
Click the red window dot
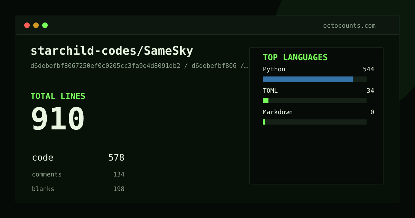pyautogui.click(x=27, y=25)
